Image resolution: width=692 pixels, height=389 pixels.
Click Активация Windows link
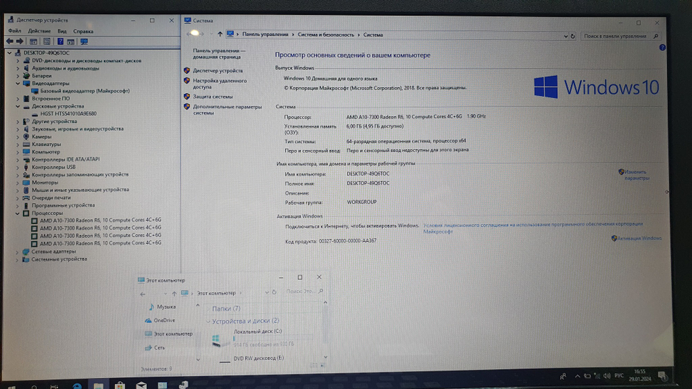pos(639,238)
